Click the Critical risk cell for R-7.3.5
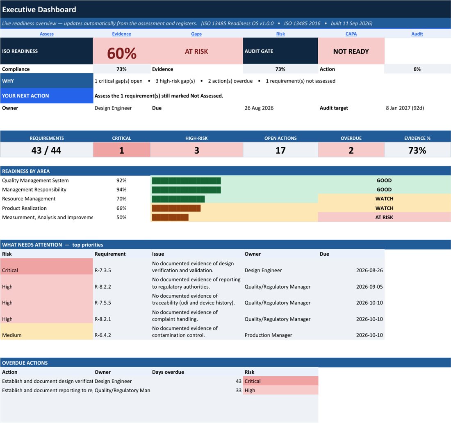 click(x=47, y=266)
